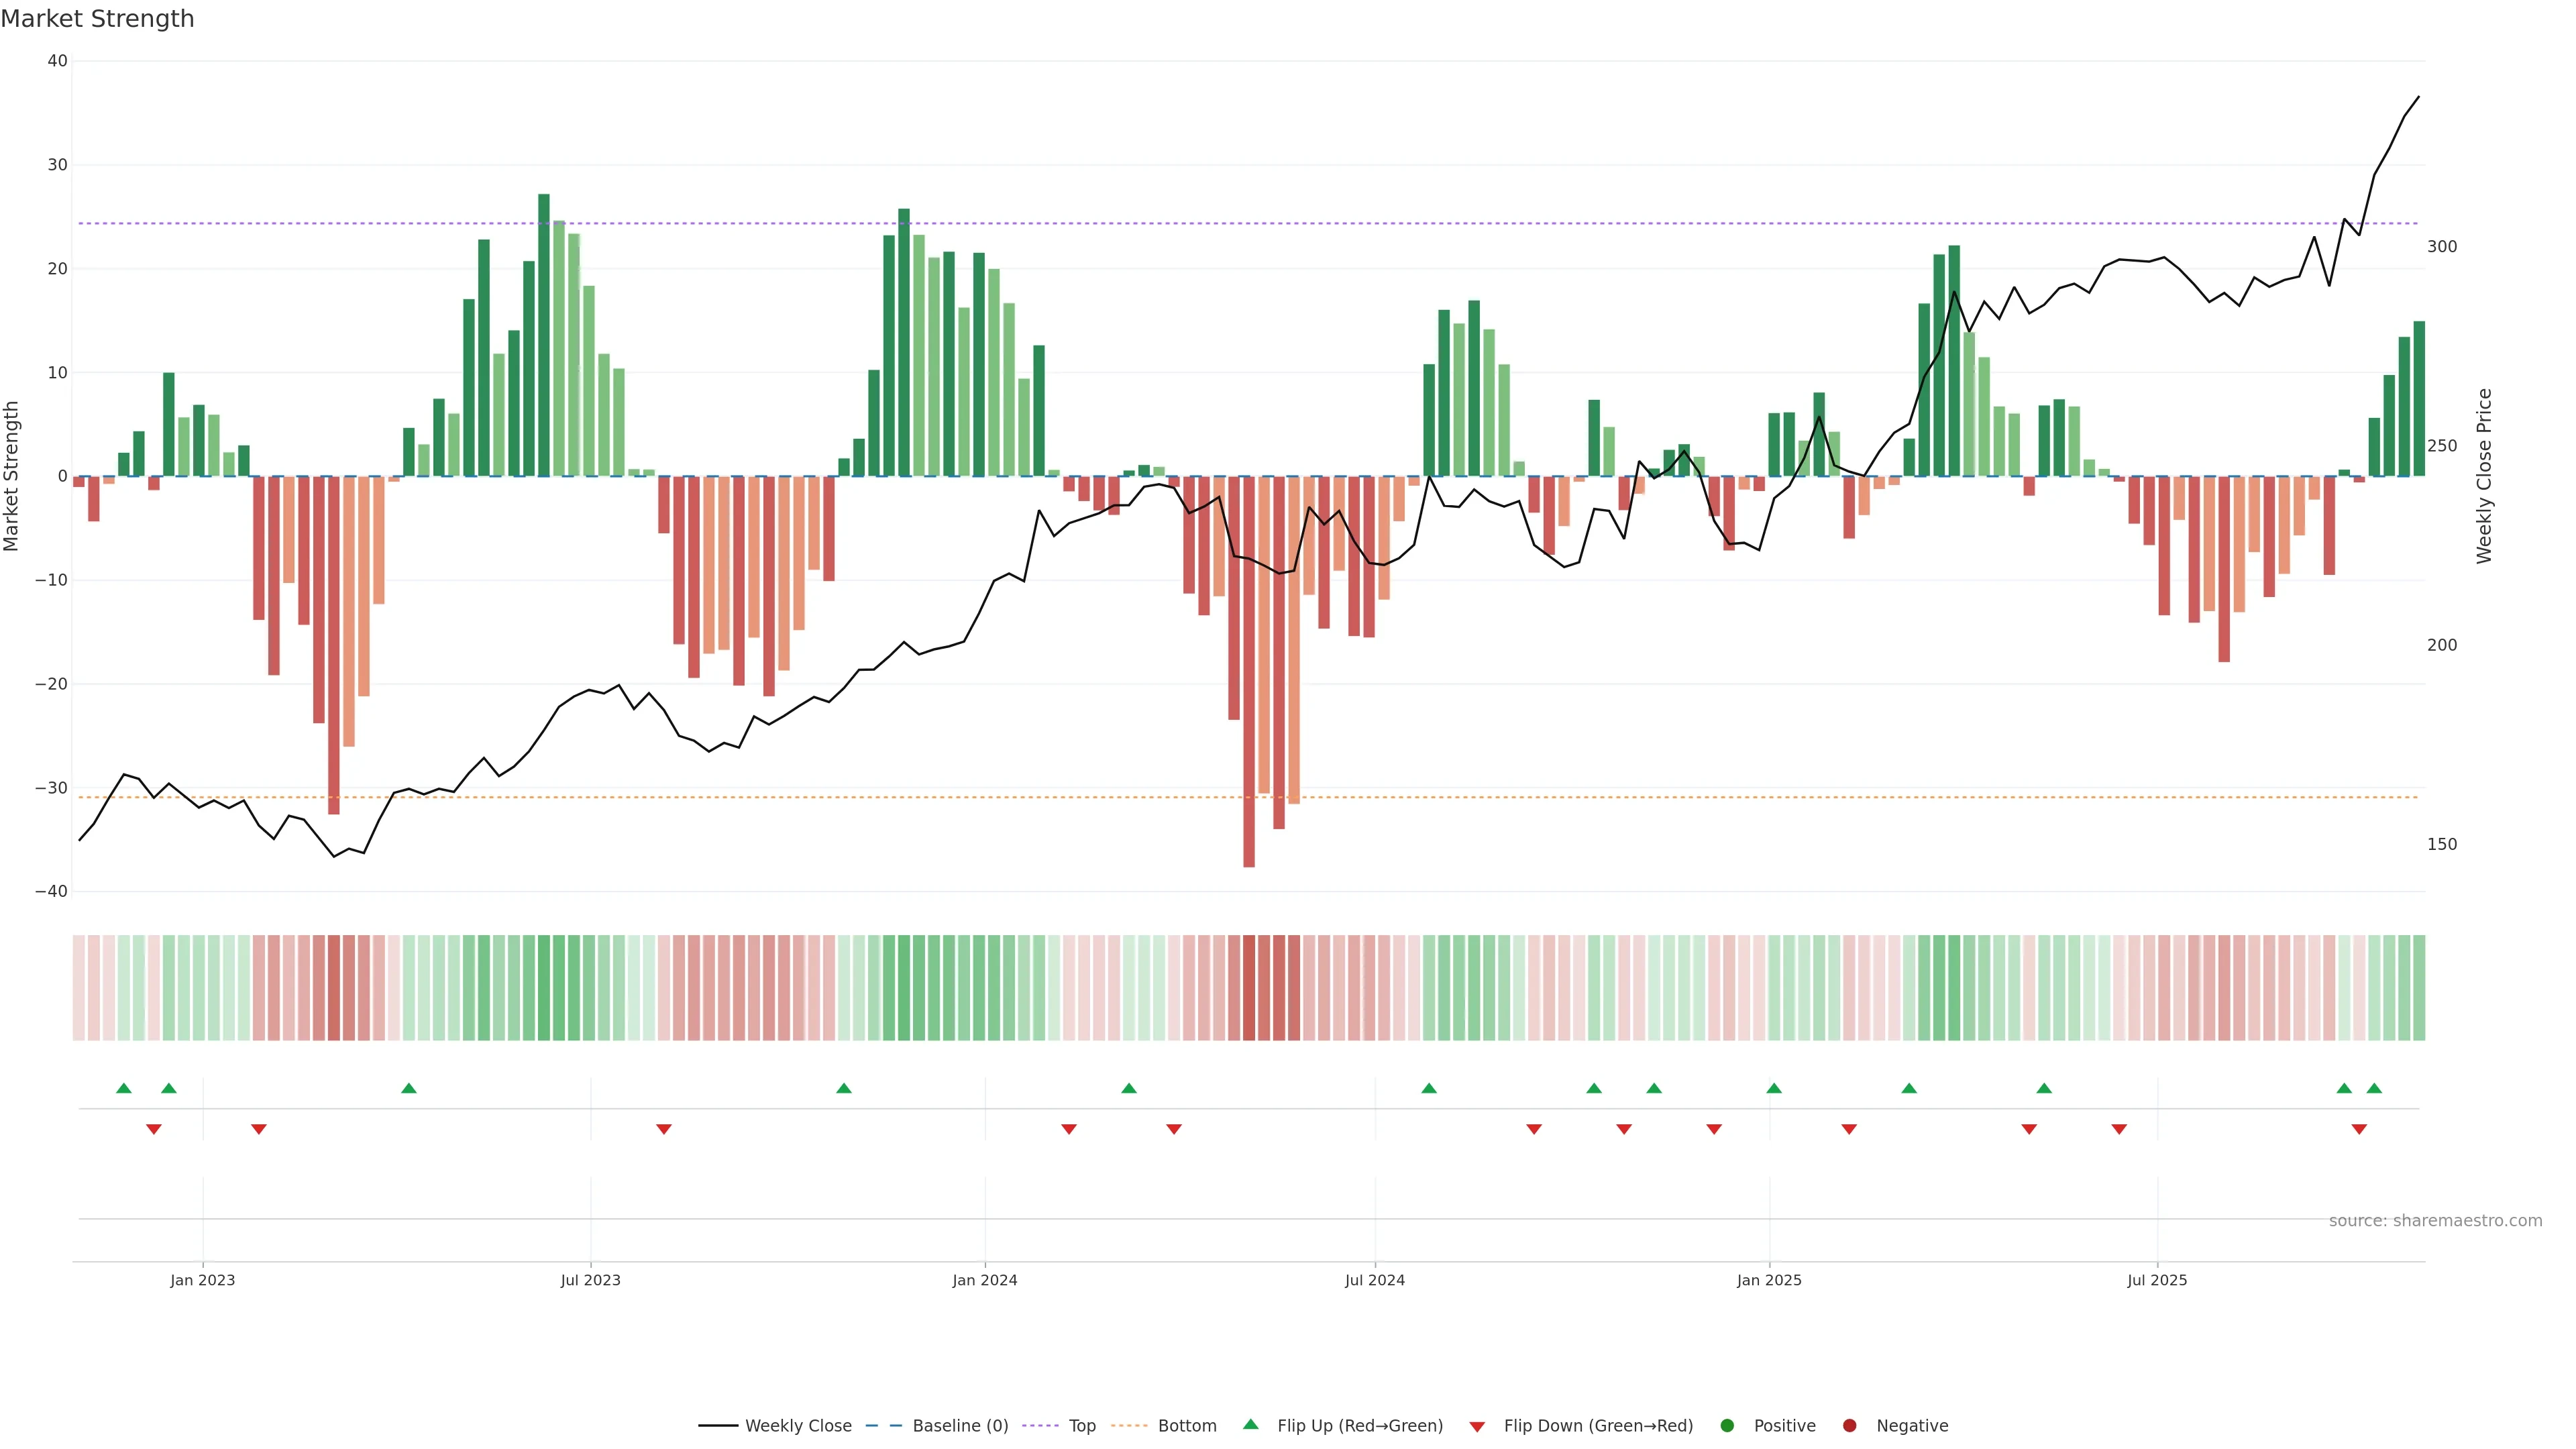Click the Weekly Close Price right axis title
The height and width of the screenshot is (1449, 2576).
[2484, 476]
